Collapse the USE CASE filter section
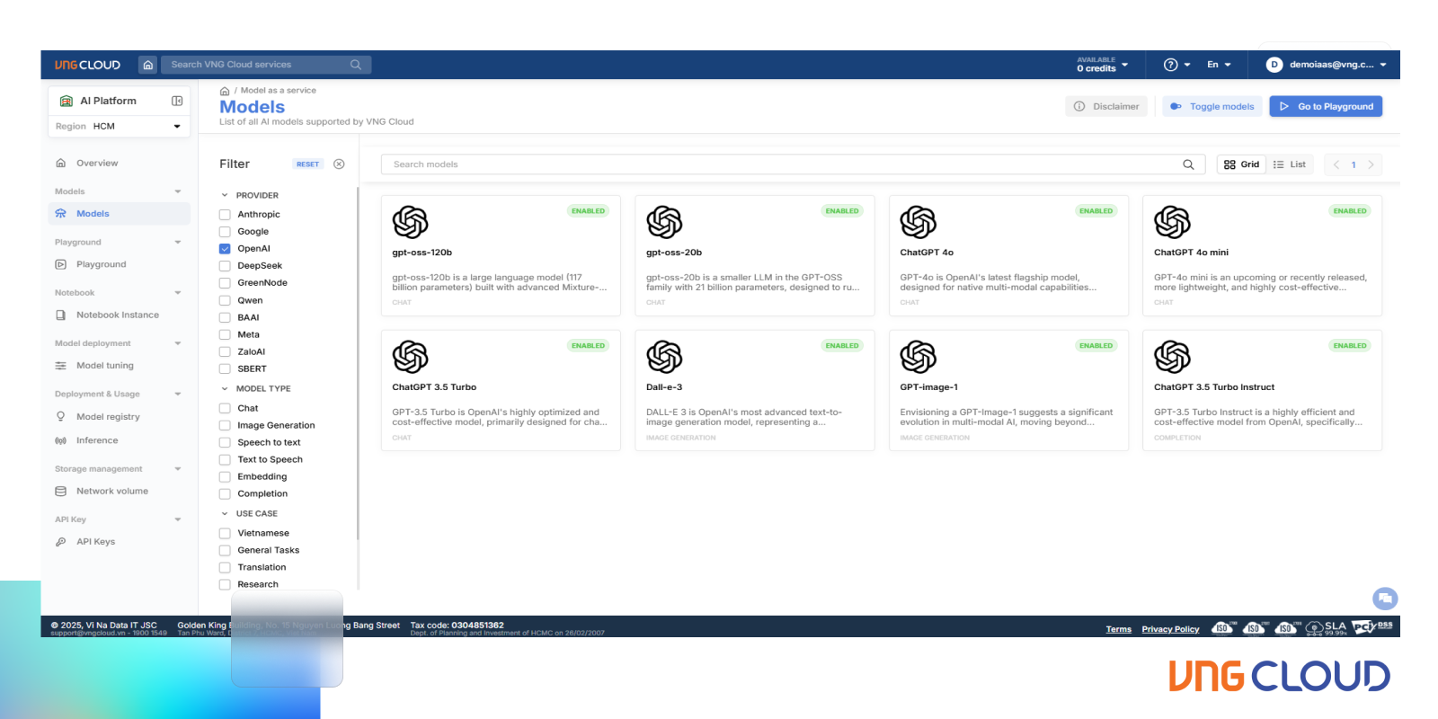This screenshot has height=719, width=1438. click(x=225, y=514)
